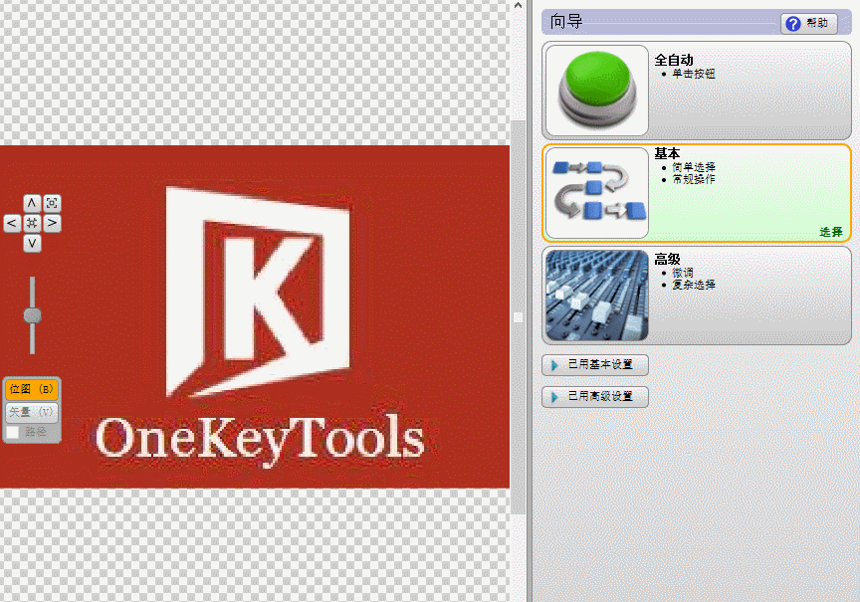Image resolution: width=860 pixels, height=602 pixels.
Task: Click the 简单选择 bullet text
Action: pyautogui.click(x=694, y=167)
